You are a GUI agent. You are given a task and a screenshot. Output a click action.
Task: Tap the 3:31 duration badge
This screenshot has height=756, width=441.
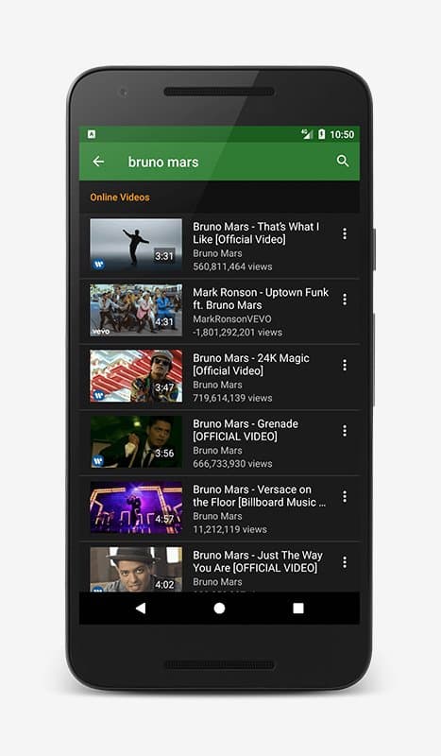coord(164,256)
